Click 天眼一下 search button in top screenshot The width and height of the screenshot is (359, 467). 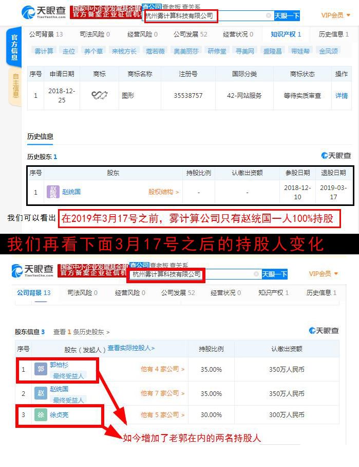(x=287, y=15)
